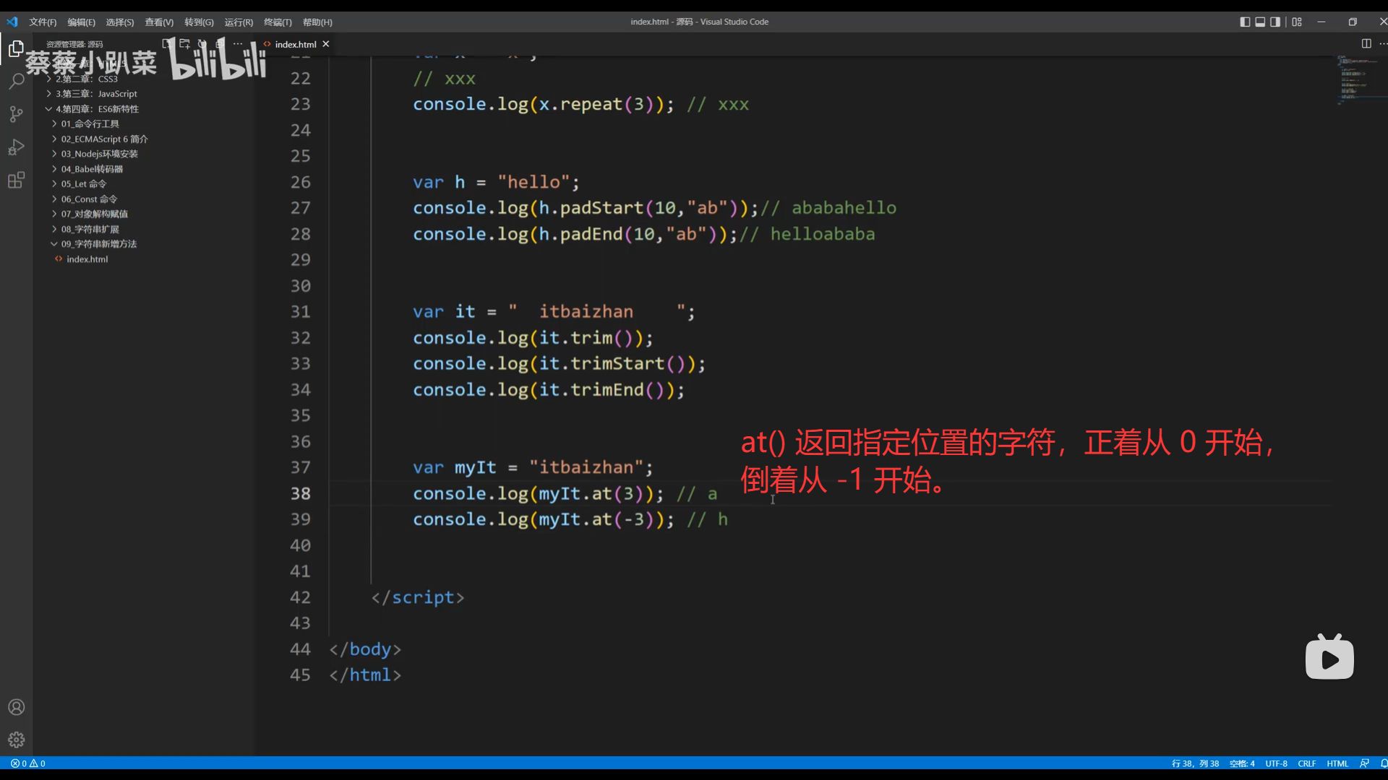1388x780 pixels.
Task: Expand the 3.第三章: JavaScript folder
Action: pyautogui.click(x=95, y=94)
